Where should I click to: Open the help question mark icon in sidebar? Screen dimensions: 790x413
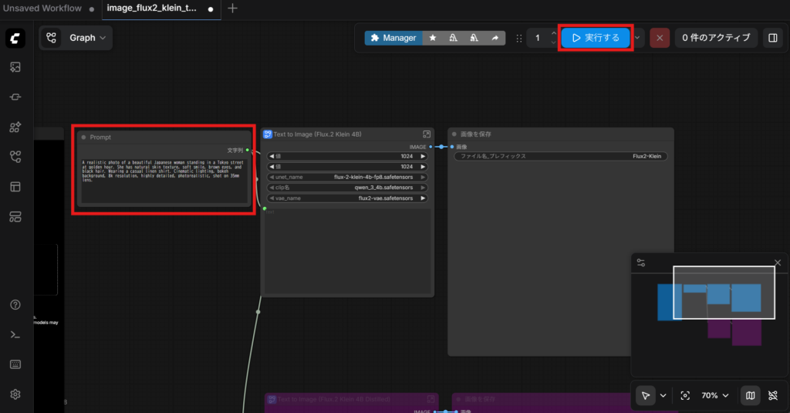click(15, 305)
